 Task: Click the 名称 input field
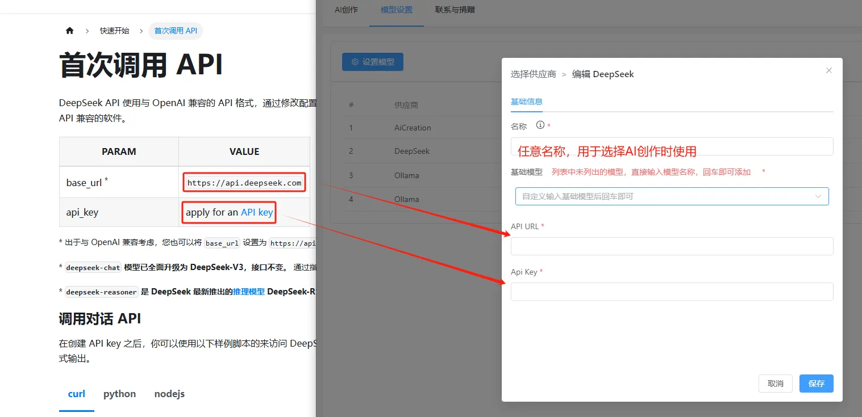coord(672,146)
